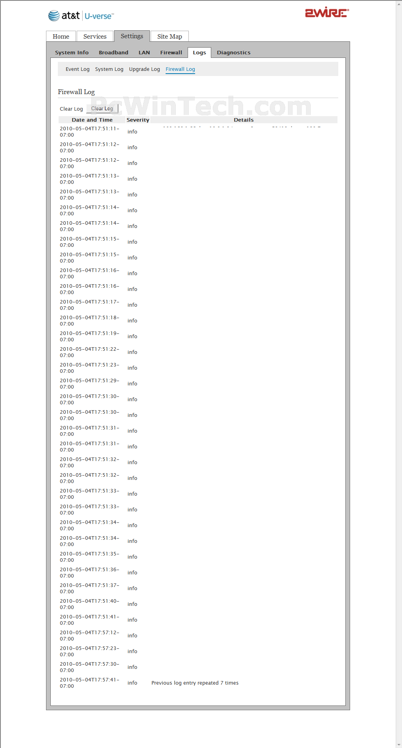Viewport: 402px width, 748px height.
Task: Click the Firewall Log link
Action: pos(180,69)
